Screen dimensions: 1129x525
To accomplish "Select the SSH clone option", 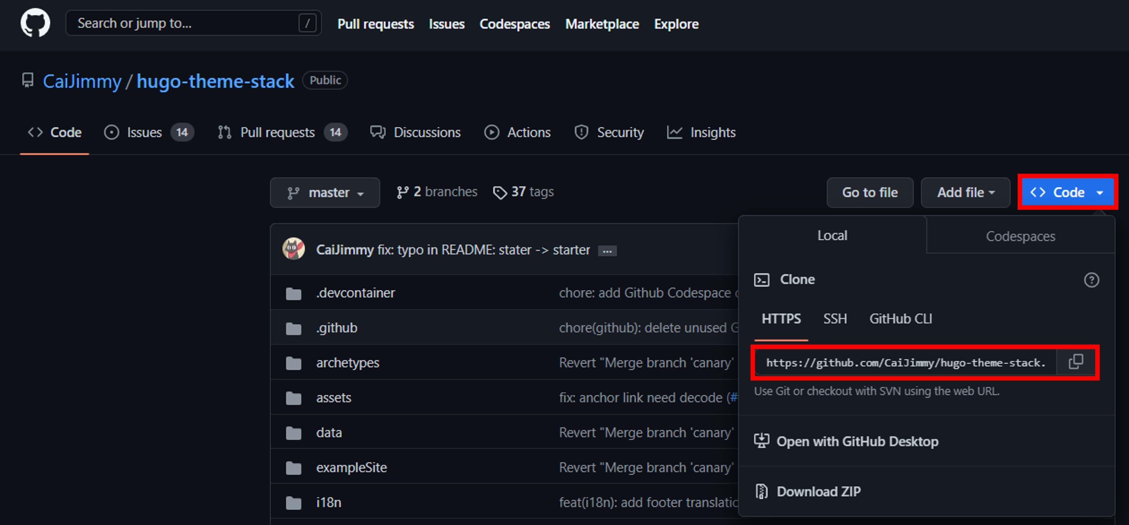I will coord(835,318).
